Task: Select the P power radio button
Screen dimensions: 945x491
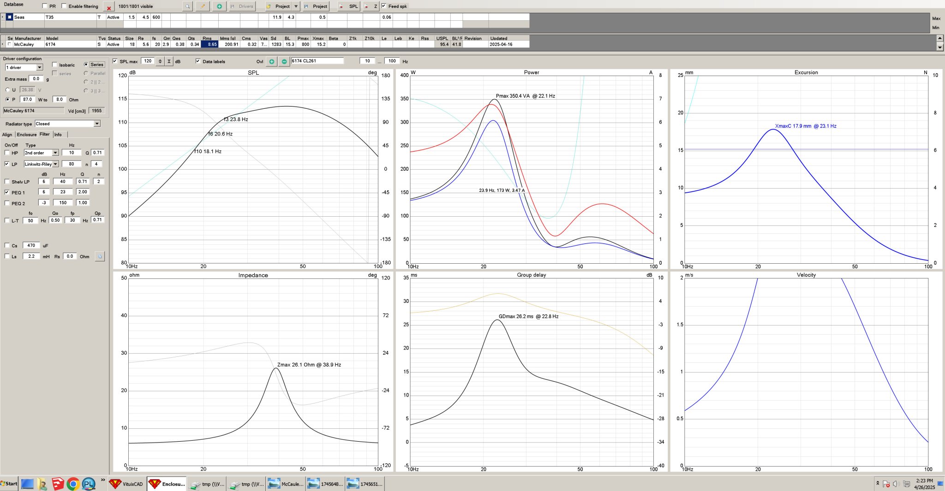Action: (7, 99)
